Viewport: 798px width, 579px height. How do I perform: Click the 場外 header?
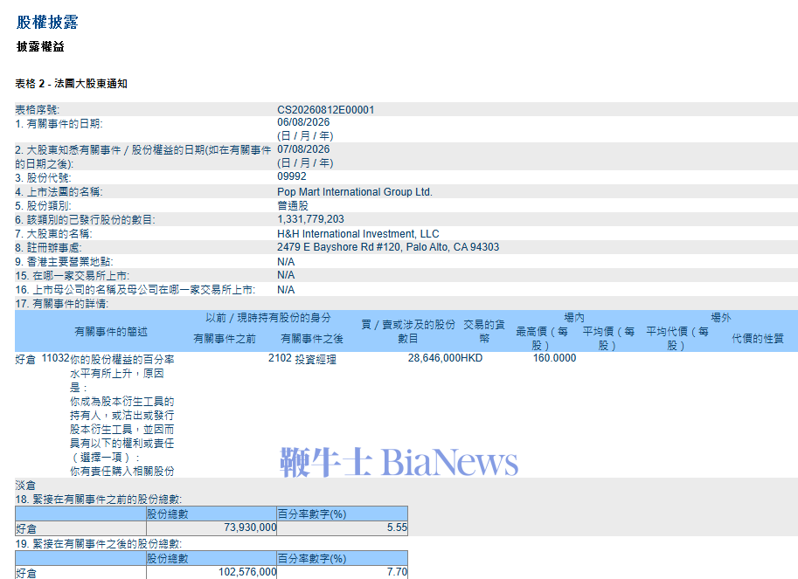(720, 318)
